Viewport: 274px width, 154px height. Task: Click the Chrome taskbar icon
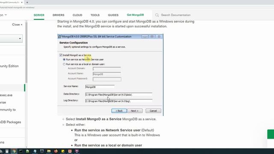14,151
